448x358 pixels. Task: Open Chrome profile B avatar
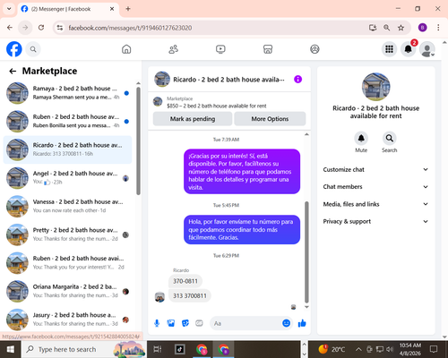[x=422, y=28]
